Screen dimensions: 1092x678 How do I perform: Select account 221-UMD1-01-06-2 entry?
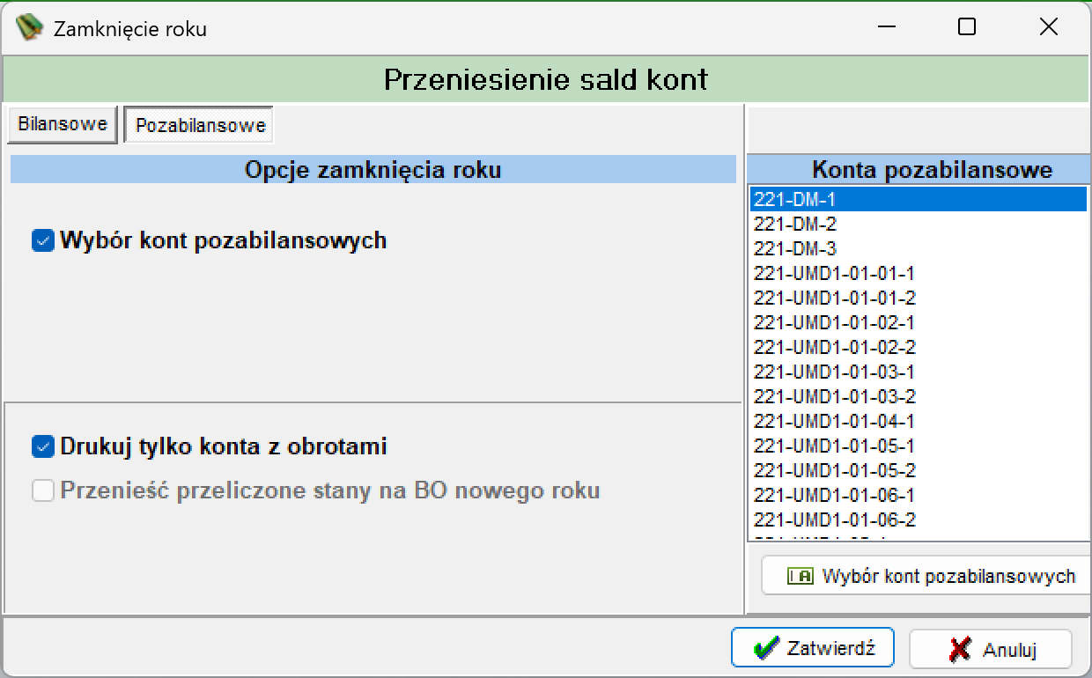click(x=919, y=520)
